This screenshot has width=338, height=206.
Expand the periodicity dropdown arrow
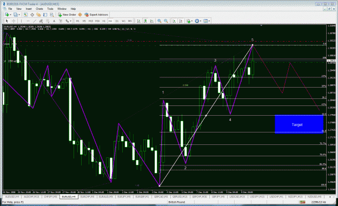click(x=201, y=21)
